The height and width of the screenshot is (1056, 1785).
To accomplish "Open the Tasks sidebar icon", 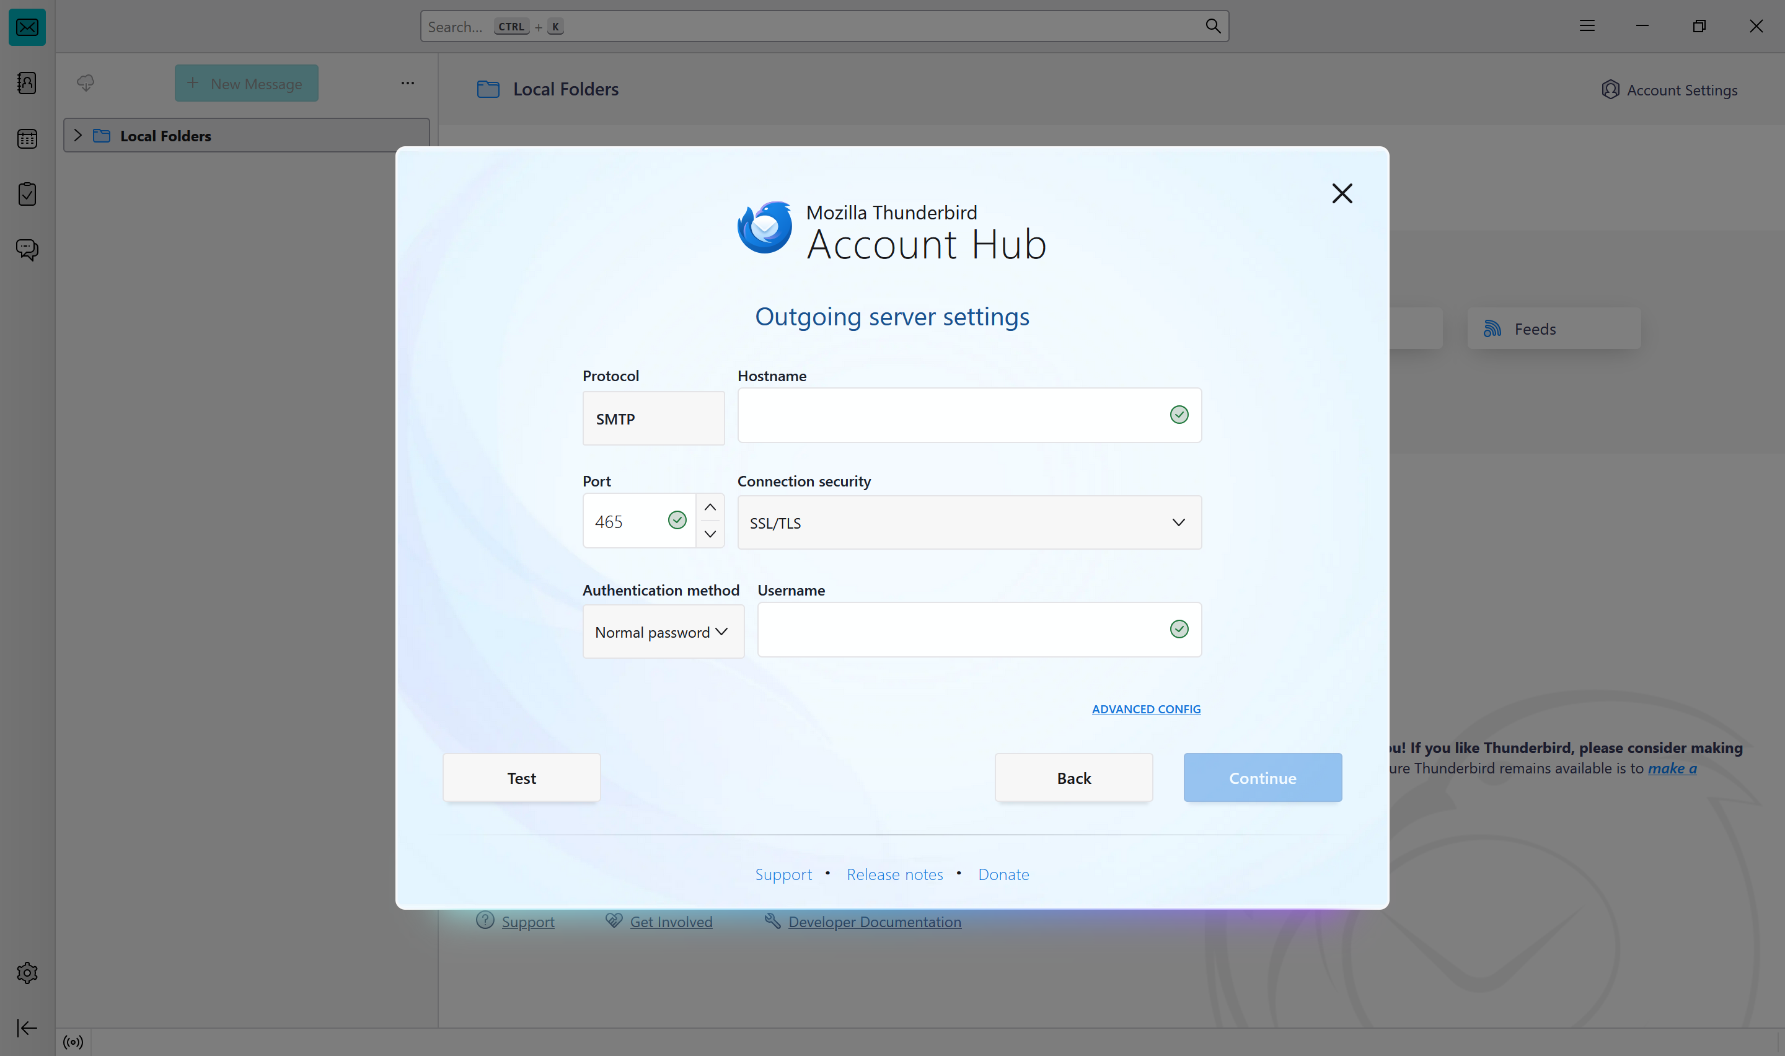I will pyautogui.click(x=27, y=194).
